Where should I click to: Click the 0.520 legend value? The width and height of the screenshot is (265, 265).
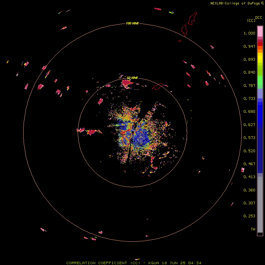pyautogui.click(x=249, y=151)
